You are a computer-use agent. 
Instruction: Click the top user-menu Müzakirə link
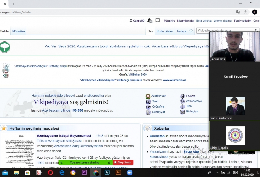point(169,21)
